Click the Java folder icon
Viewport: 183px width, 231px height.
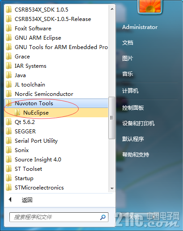pyautogui.click(x=9, y=75)
